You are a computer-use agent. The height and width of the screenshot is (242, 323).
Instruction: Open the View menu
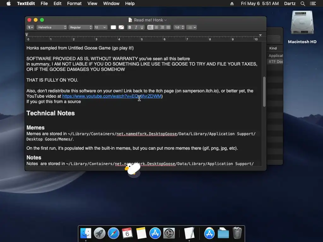pyautogui.click(x=92, y=3)
